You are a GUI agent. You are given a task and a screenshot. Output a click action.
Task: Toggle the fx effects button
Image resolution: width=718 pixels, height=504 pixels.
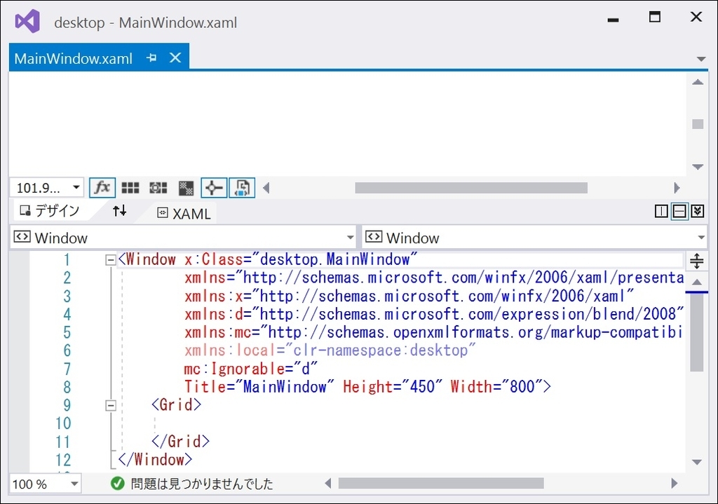[102, 188]
